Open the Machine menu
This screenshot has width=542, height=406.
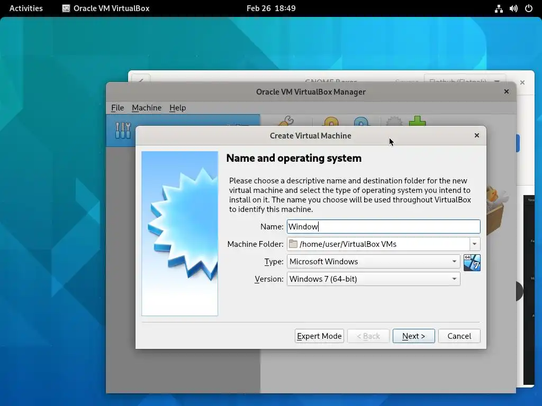pos(147,108)
